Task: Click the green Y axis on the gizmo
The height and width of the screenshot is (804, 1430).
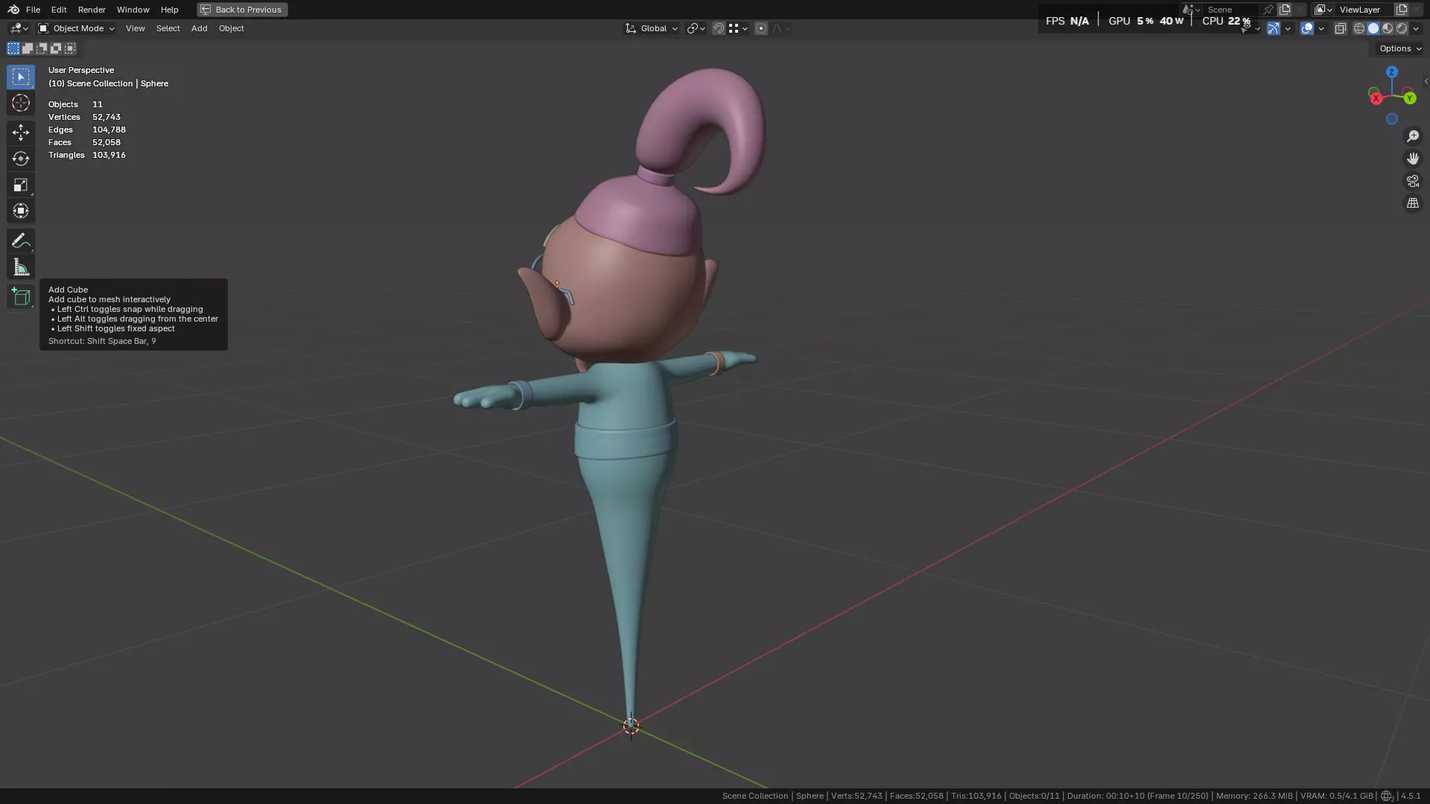Action: click(1410, 98)
